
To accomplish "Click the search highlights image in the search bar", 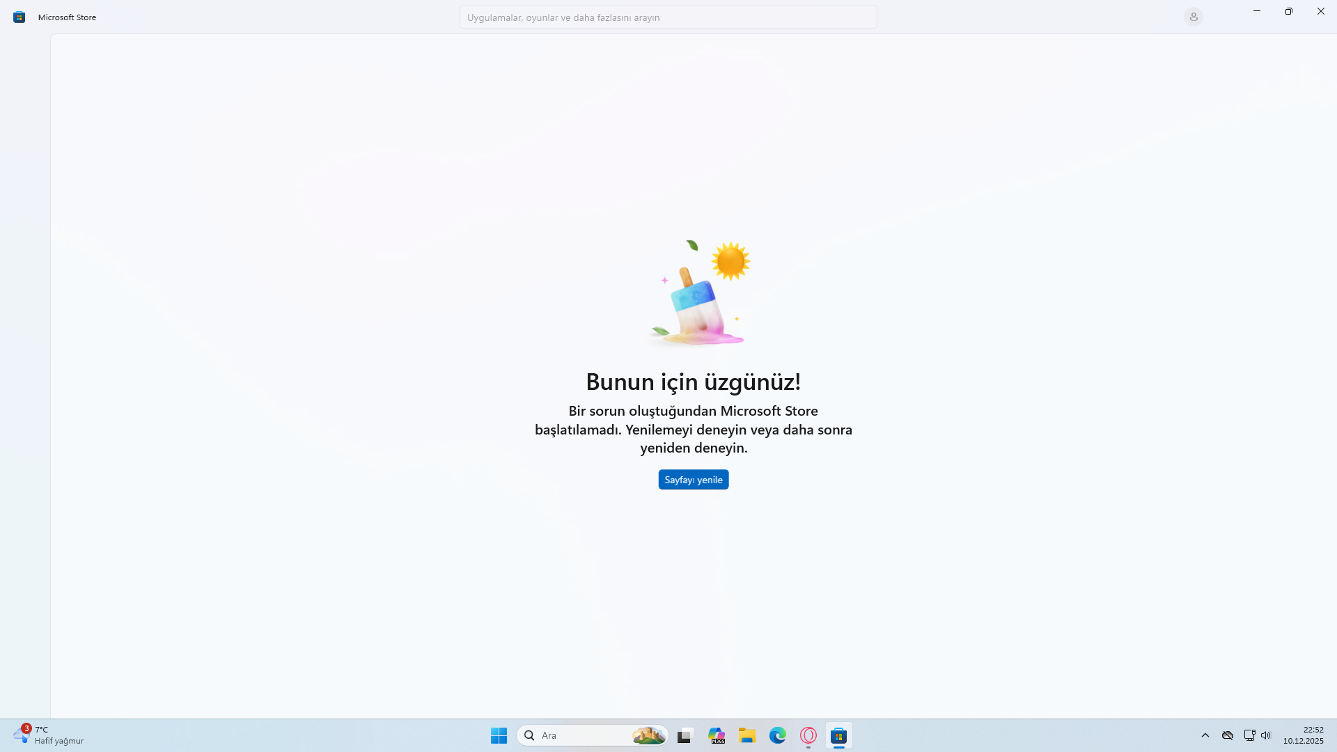I will click(648, 735).
